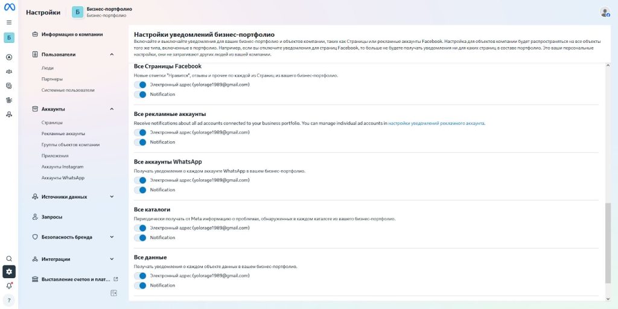Click the Все каталоги section heading

(x=152, y=209)
